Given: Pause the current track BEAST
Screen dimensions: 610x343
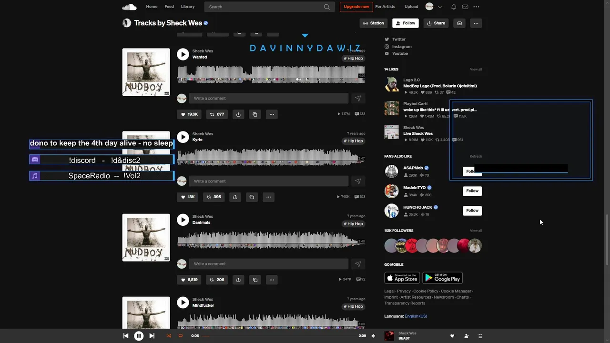Looking at the screenshot, I should point(139,336).
